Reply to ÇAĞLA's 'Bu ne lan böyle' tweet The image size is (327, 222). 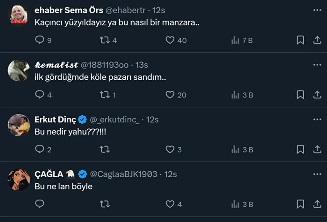click(x=40, y=204)
